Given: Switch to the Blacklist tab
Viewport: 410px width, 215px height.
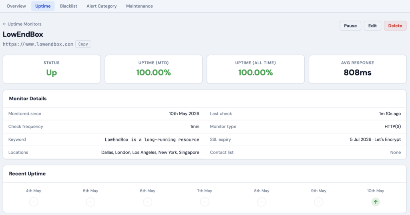Looking at the screenshot, I should [68, 6].
